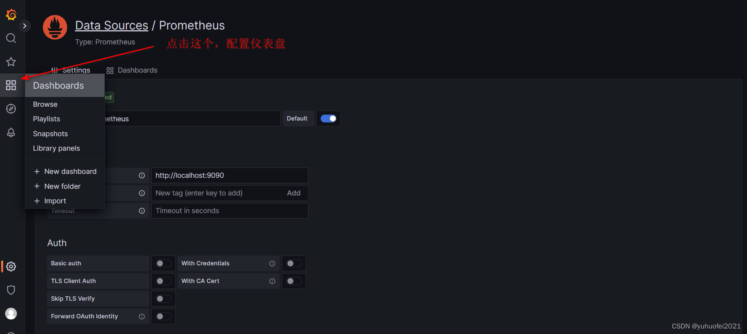Show info for Forward OAuth Identity
Image resolution: width=747 pixels, height=334 pixels.
142,316
